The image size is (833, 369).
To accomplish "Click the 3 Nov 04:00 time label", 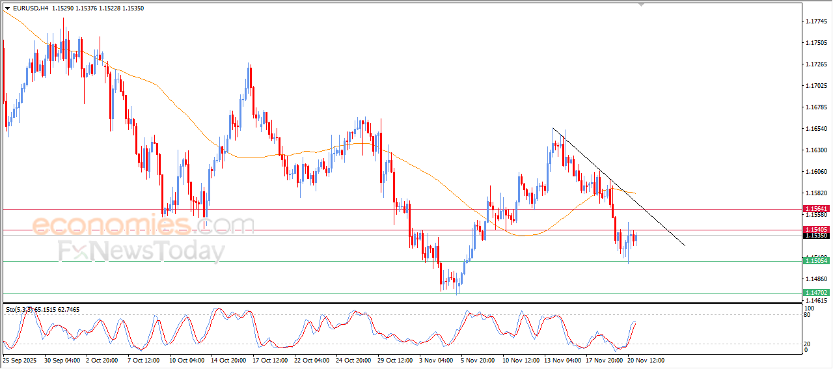I will click(435, 359).
